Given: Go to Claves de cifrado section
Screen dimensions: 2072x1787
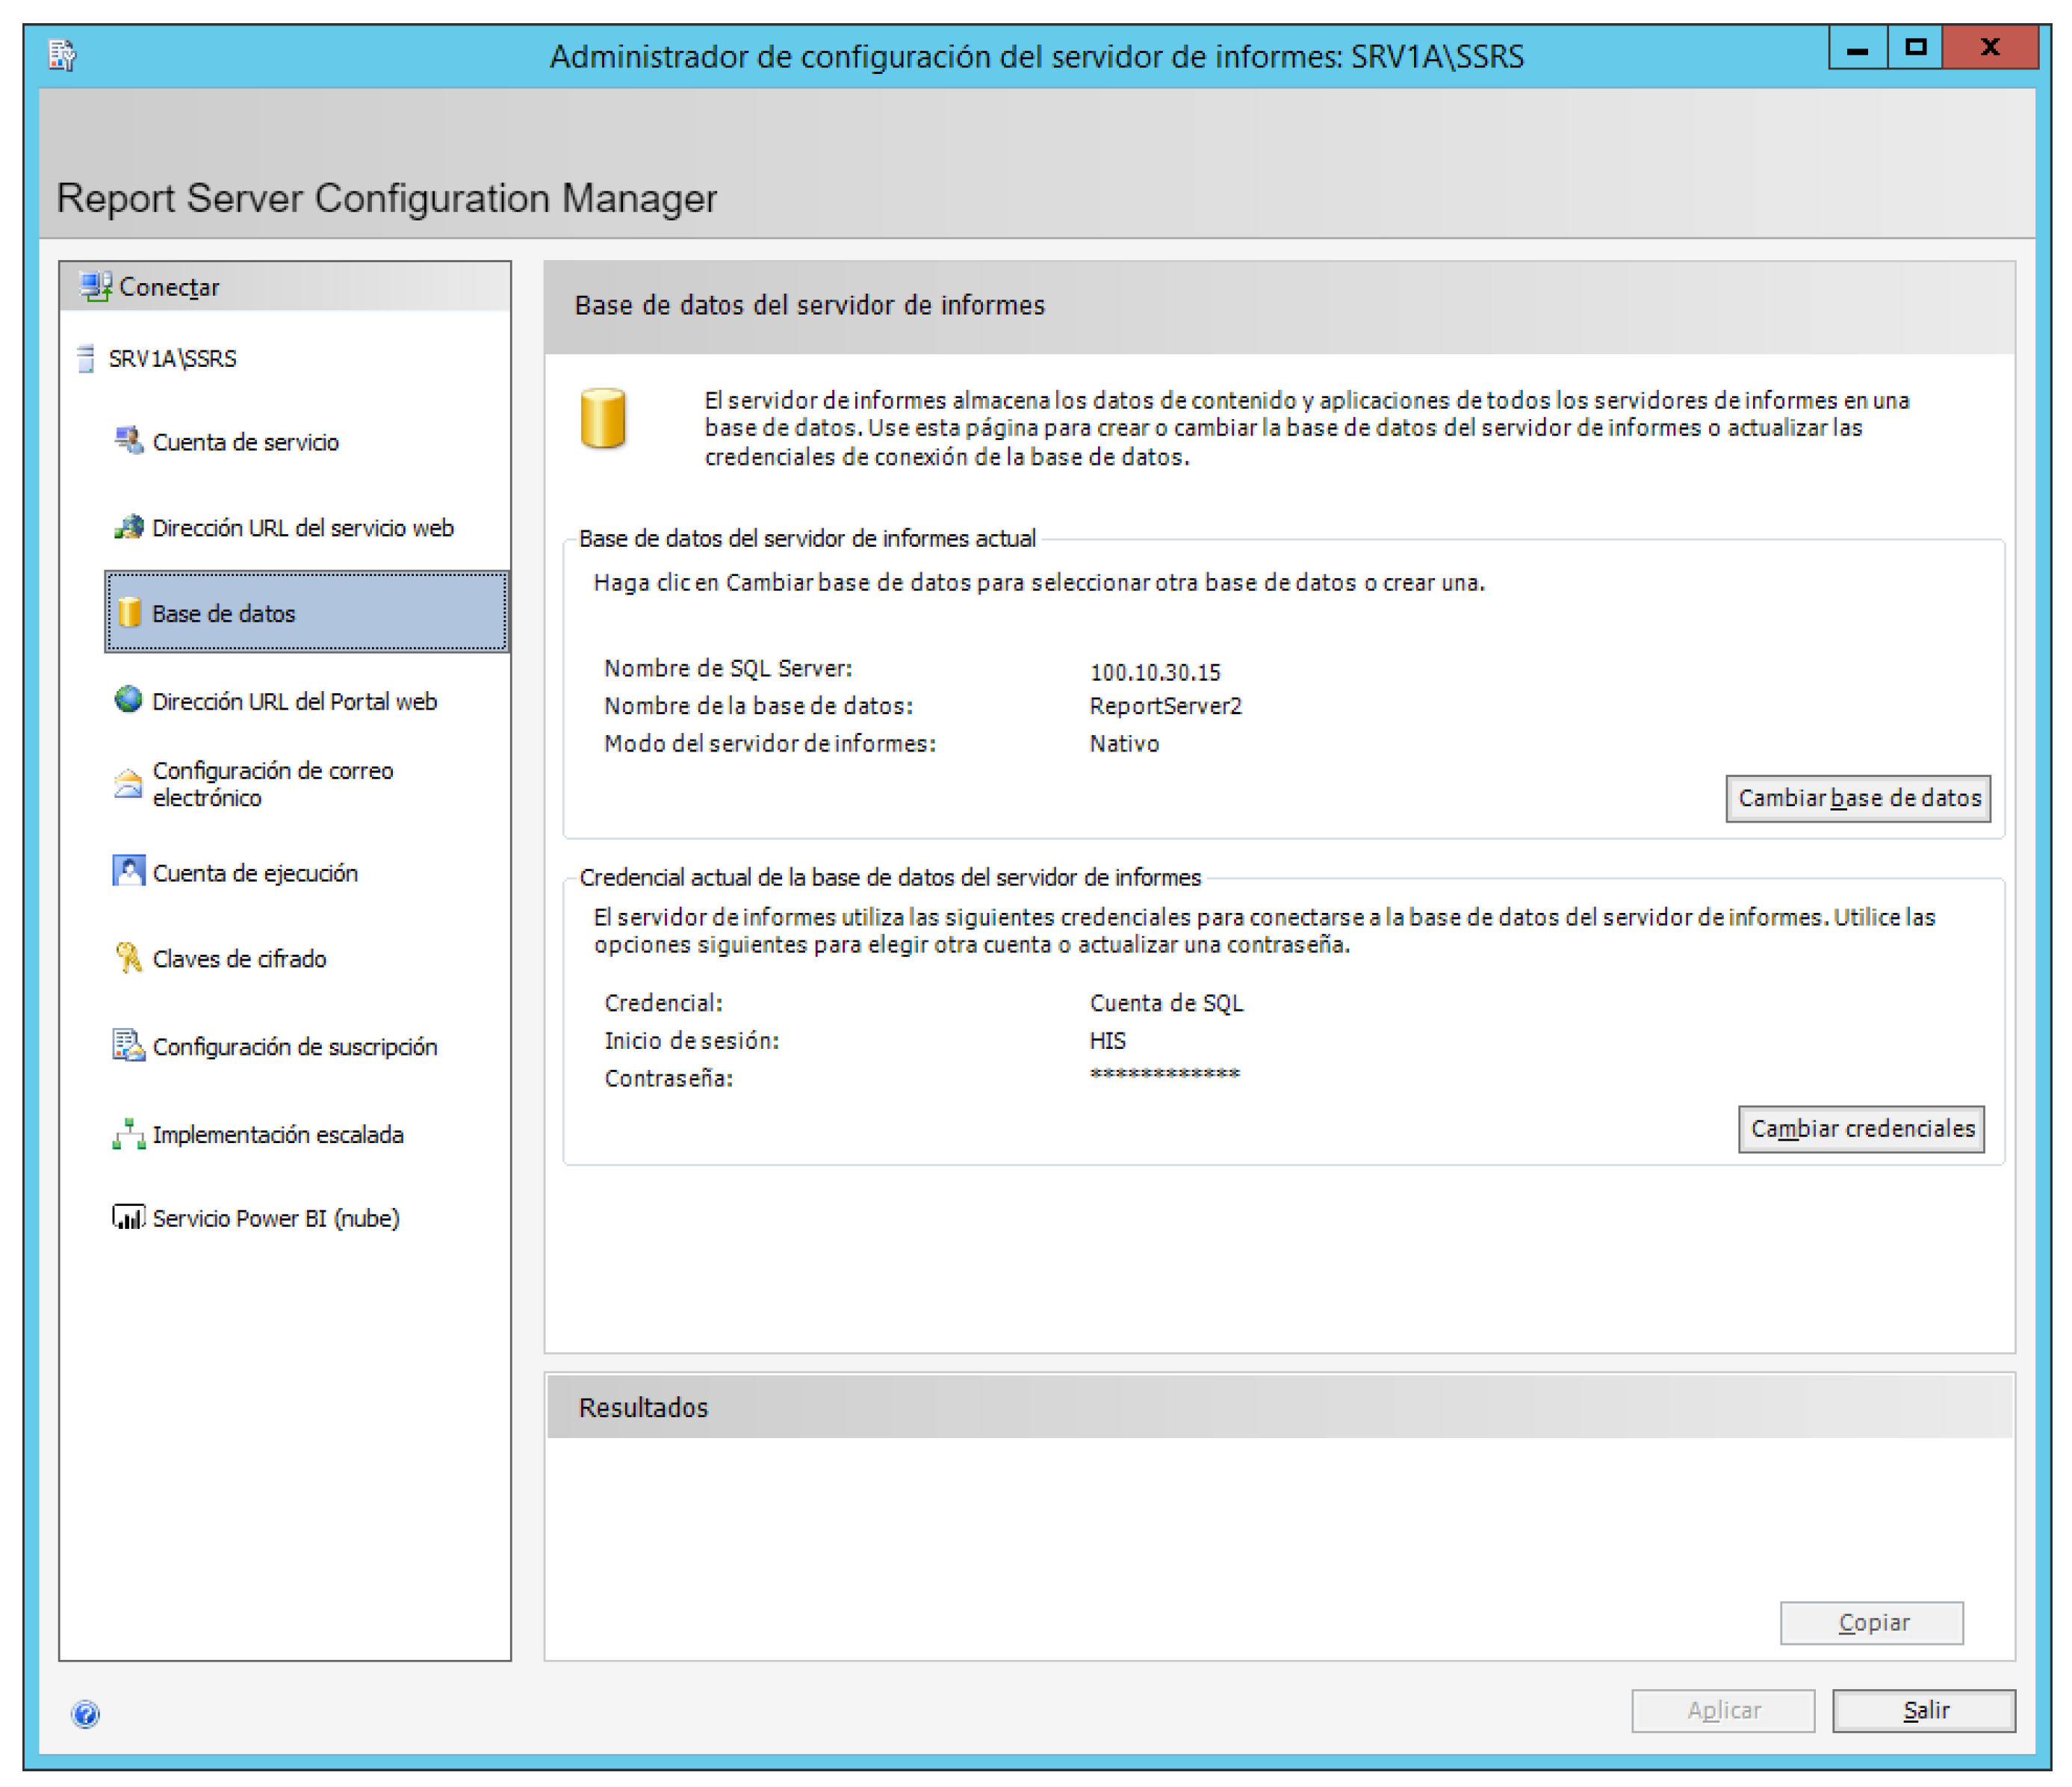Looking at the screenshot, I should point(239,959).
